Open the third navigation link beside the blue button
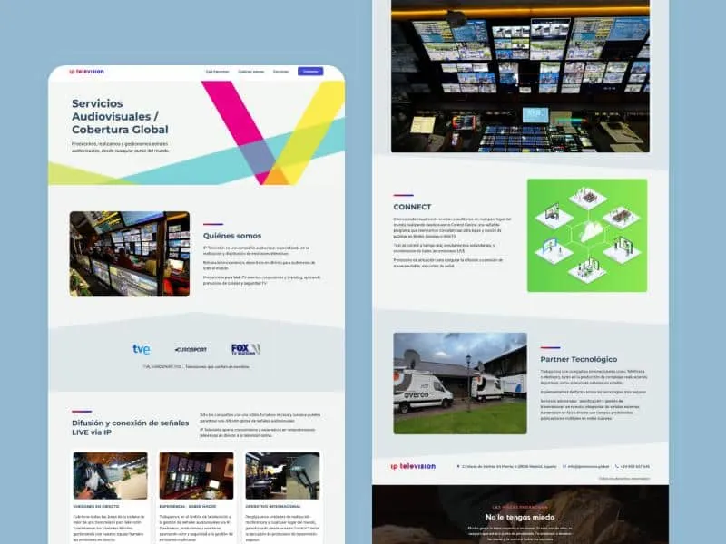726x544 pixels. [x=280, y=72]
